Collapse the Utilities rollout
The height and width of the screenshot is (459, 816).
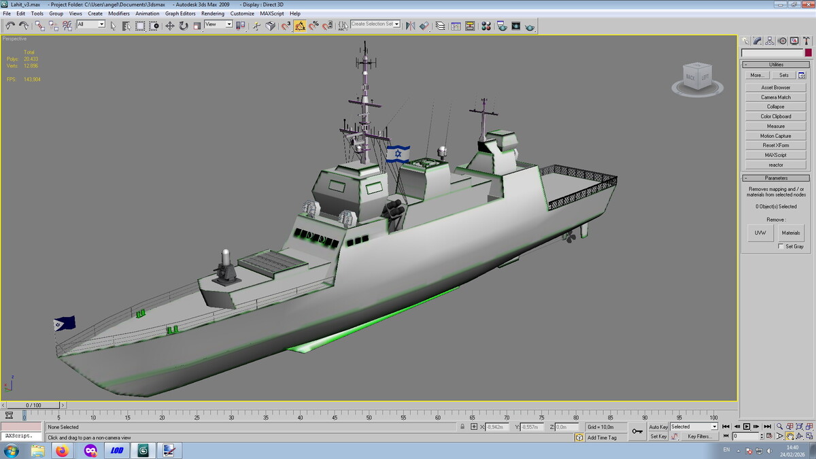point(775,65)
